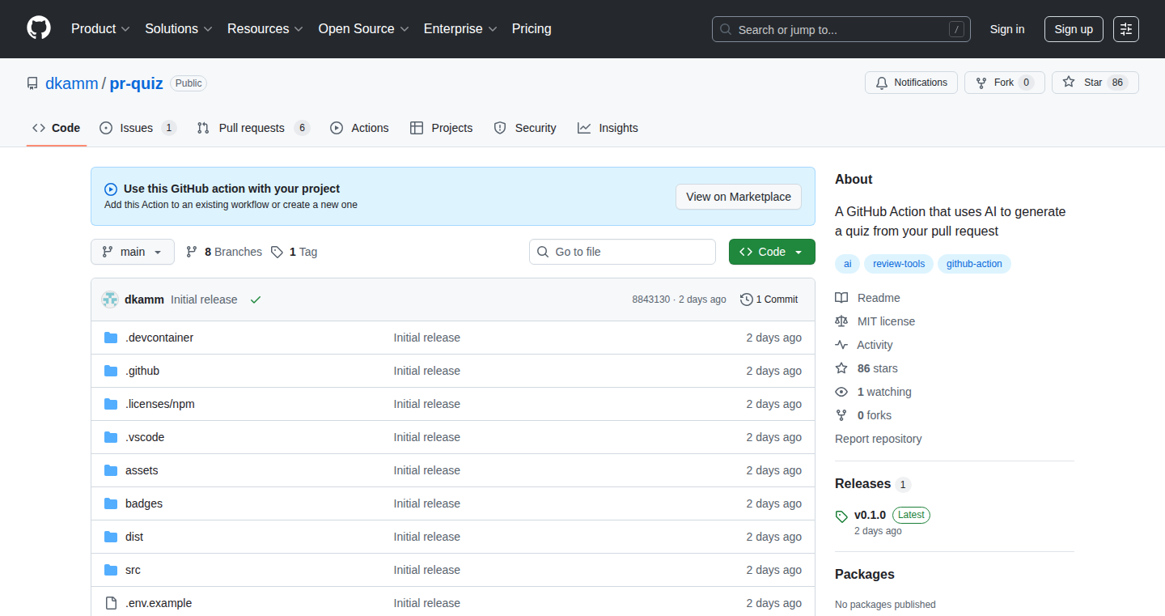Open the main branch selector dropdown
This screenshot has height=616, width=1165.
pyautogui.click(x=132, y=252)
